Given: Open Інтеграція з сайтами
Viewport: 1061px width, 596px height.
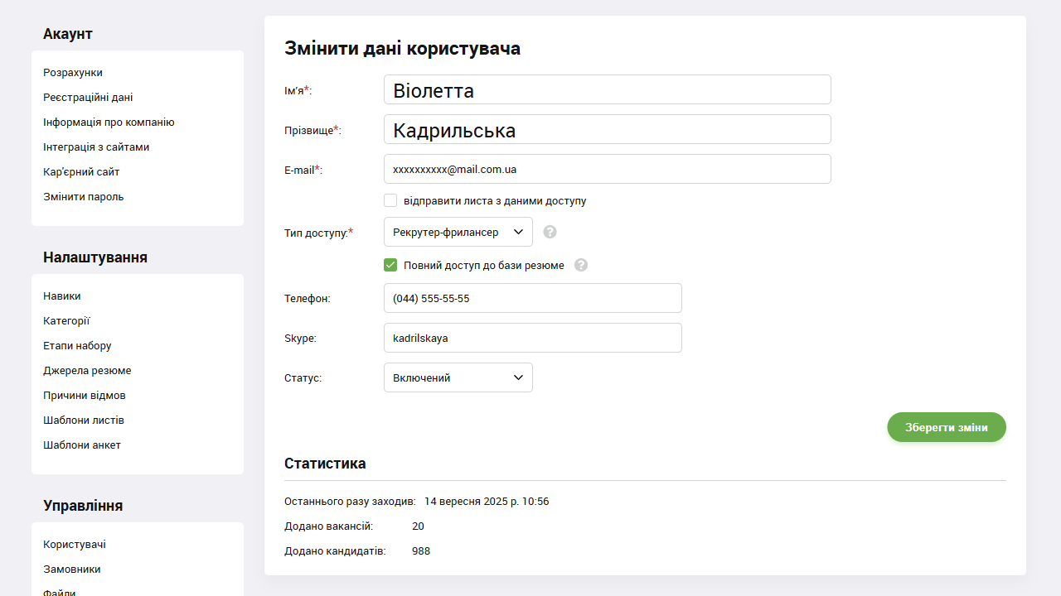Looking at the screenshot, I should 96,147.
